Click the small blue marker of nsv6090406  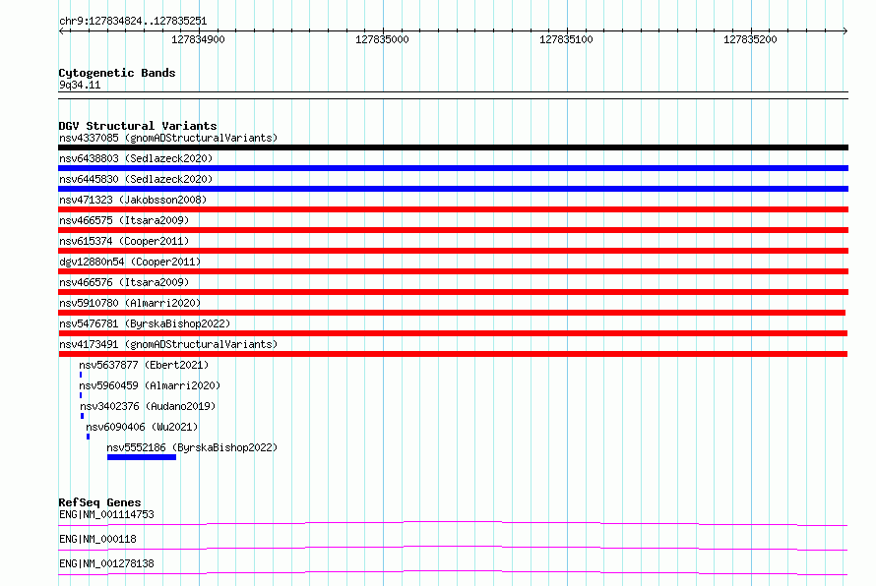pos(88,437)
